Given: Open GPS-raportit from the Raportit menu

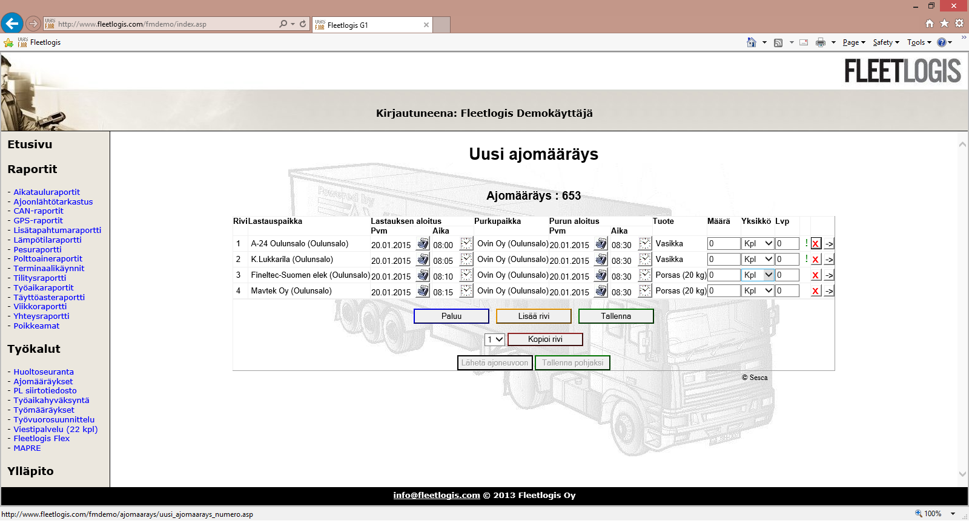Looking at the screenshot, I should pos(38,220).
